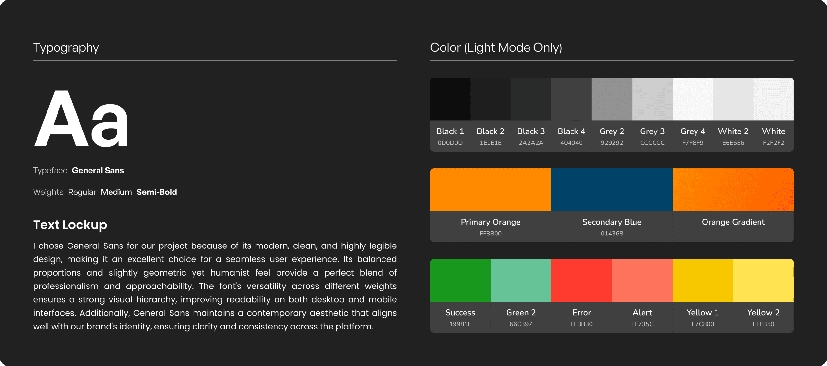Pick the Grey 3 swatch
This screenshot has width=827, height=366.
pos(652,99)
